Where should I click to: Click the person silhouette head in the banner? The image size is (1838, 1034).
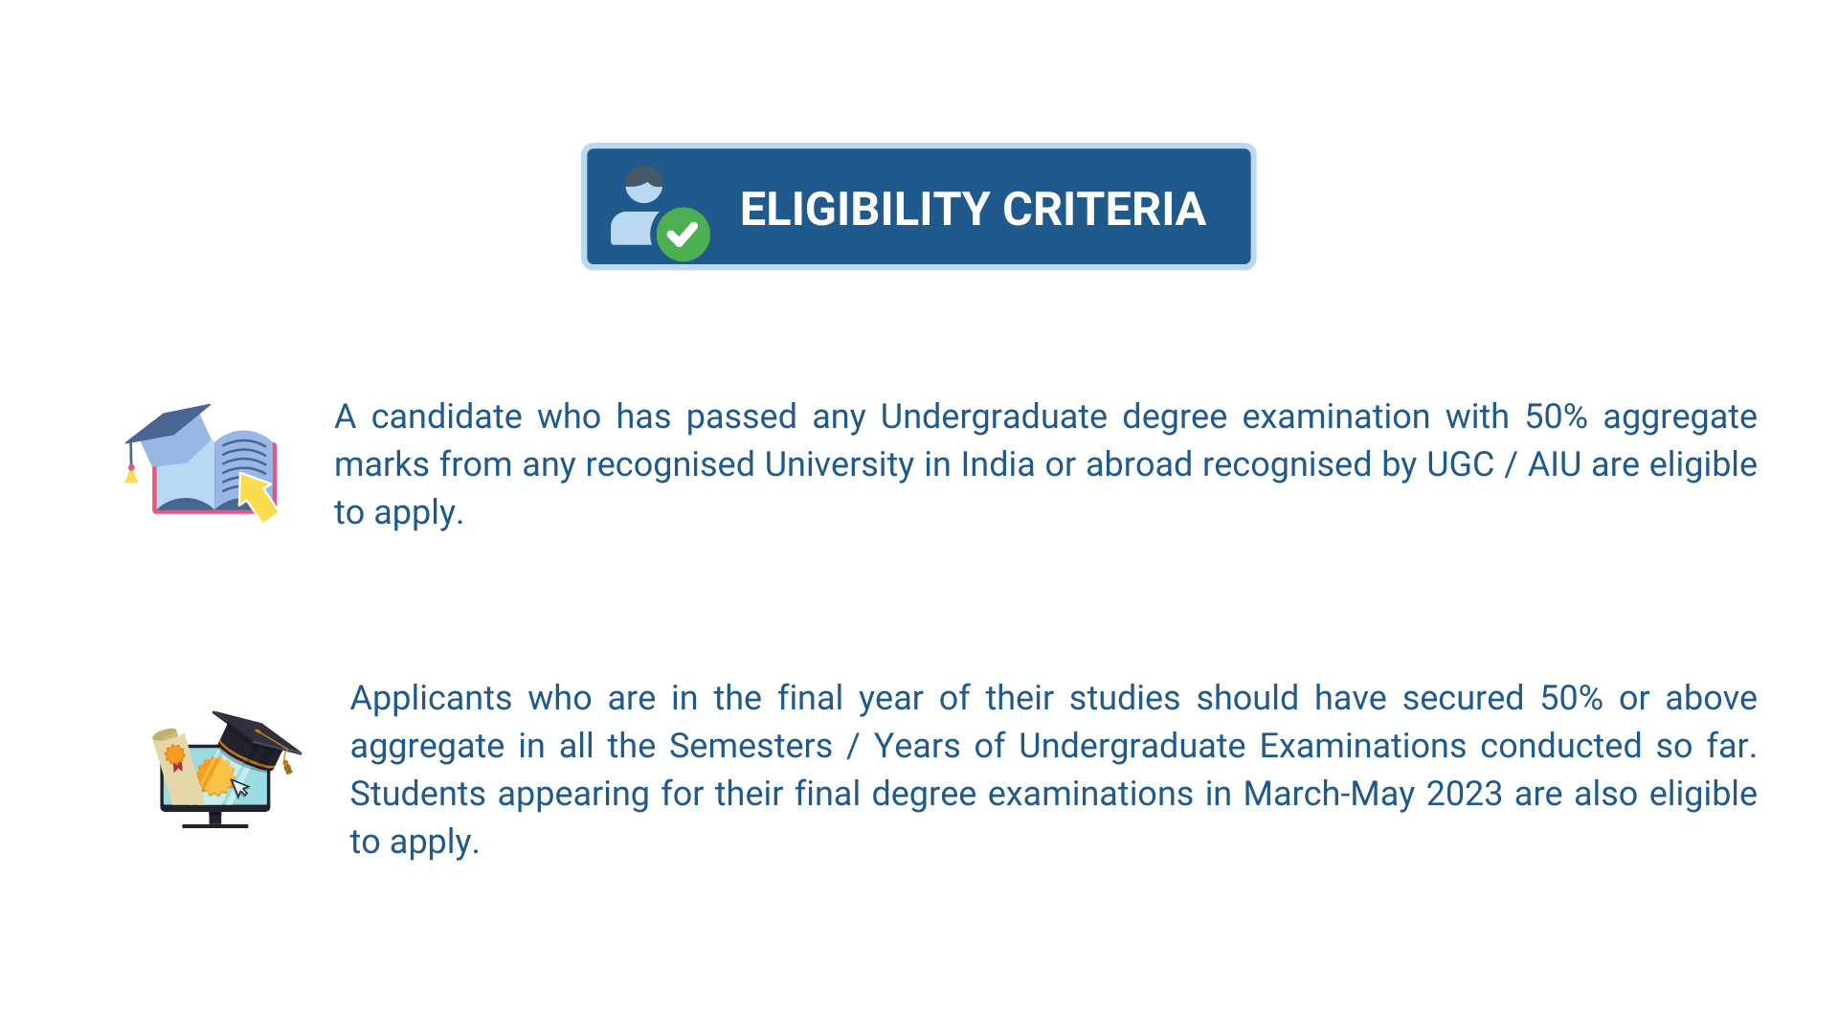643,184
